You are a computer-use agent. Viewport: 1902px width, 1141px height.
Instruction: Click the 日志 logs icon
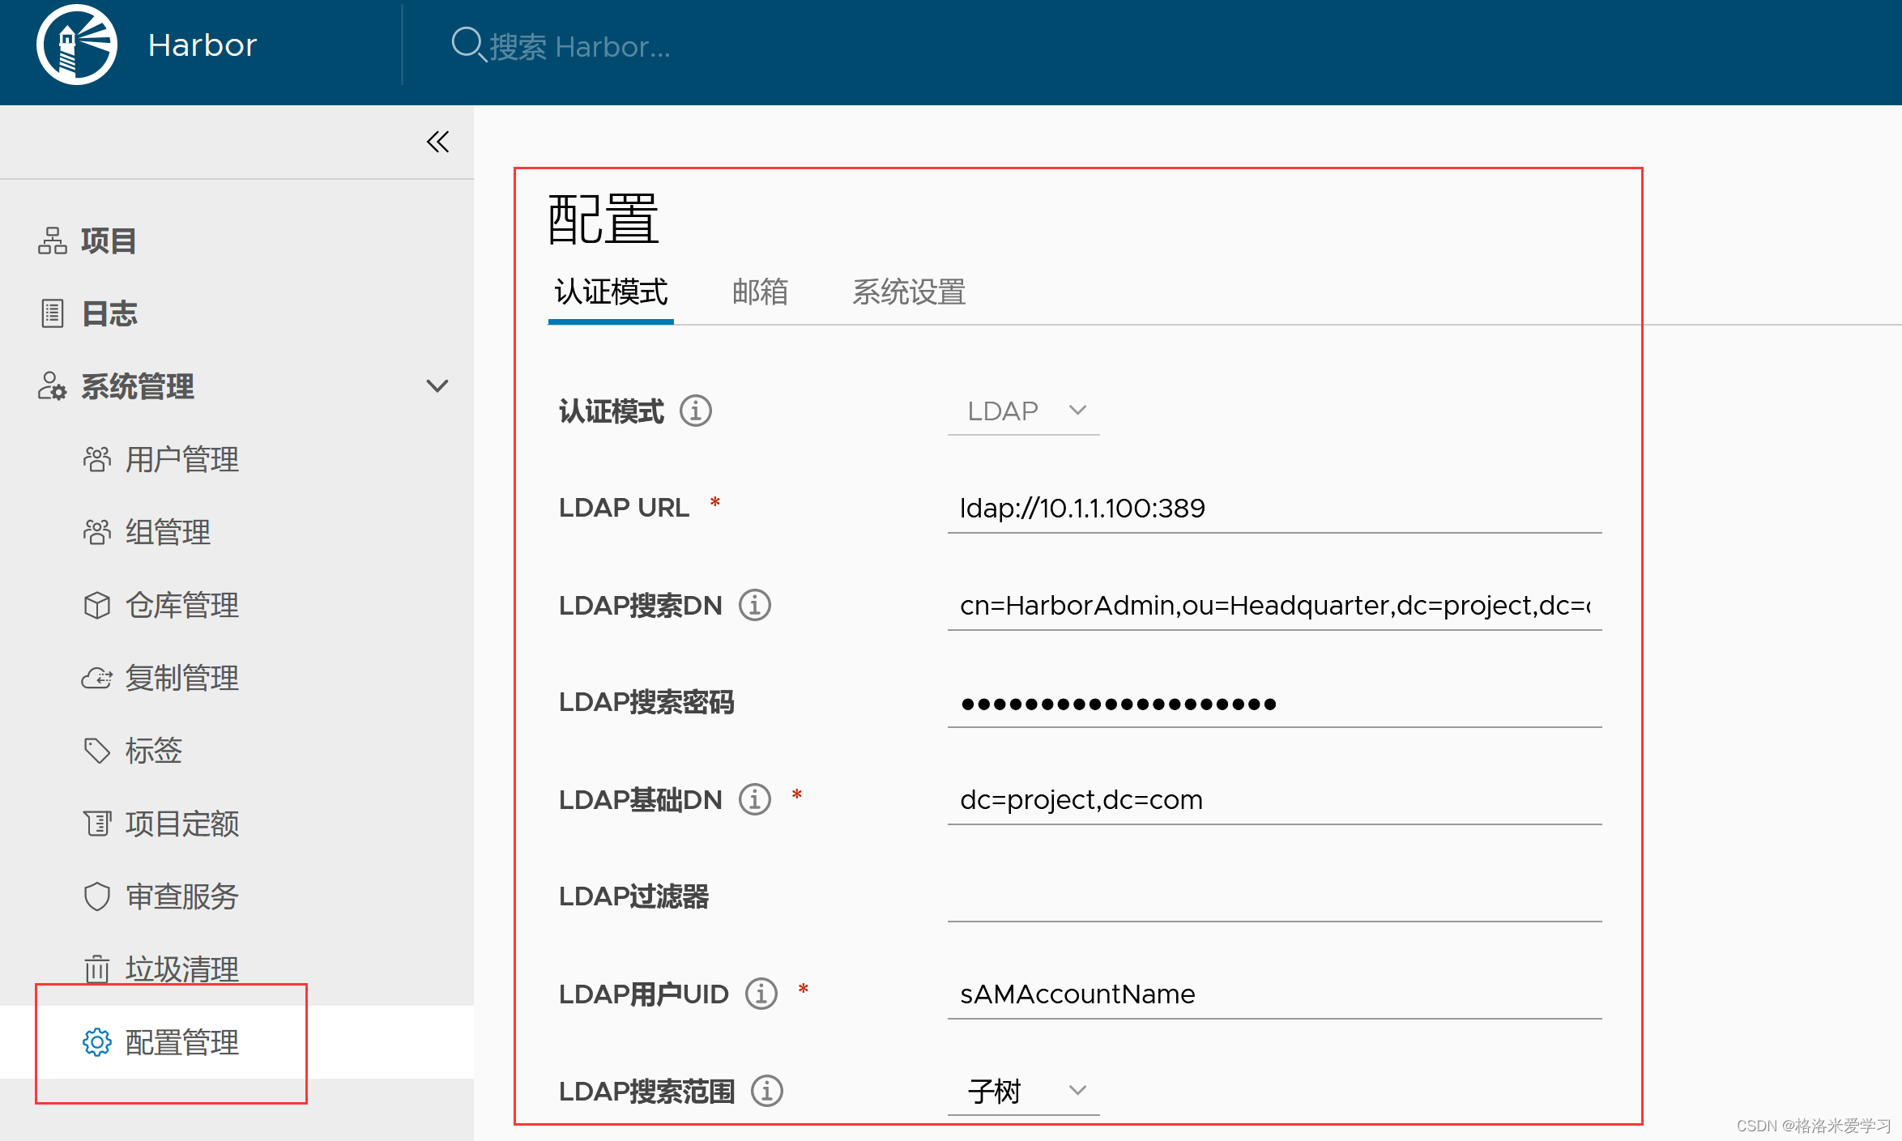pos(53,313)
